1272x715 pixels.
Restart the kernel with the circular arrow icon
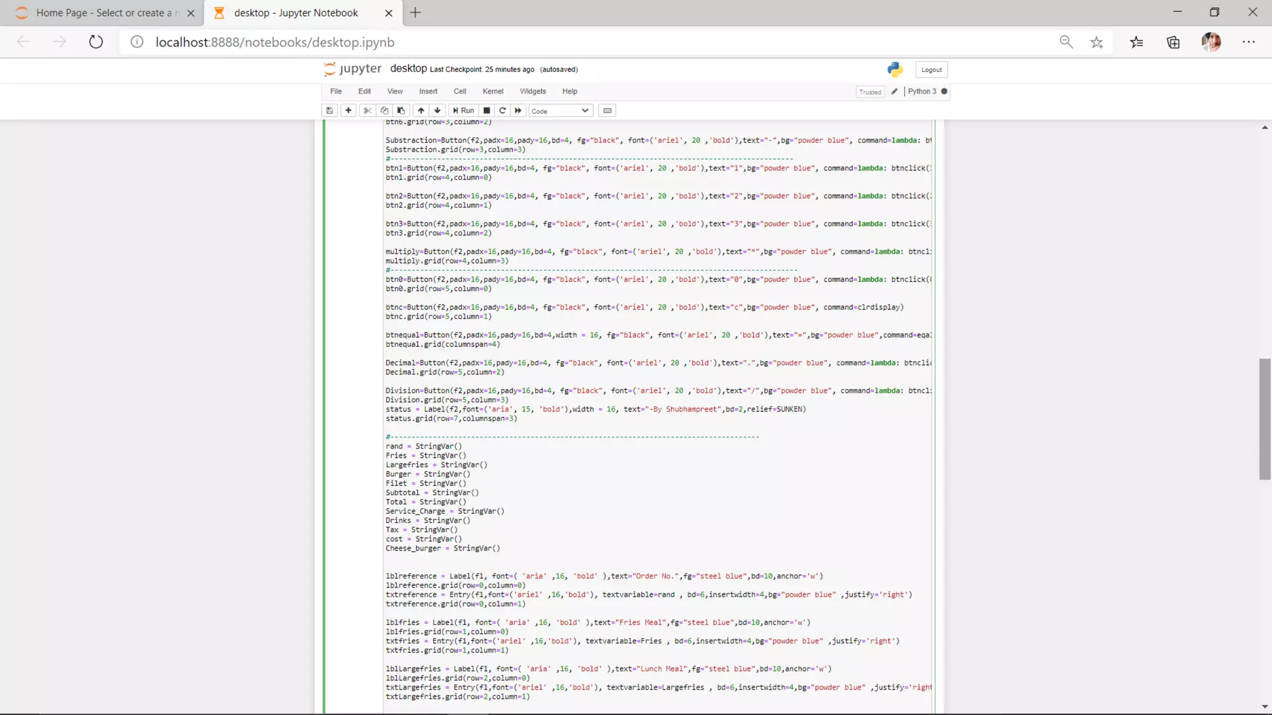point(502,110)
